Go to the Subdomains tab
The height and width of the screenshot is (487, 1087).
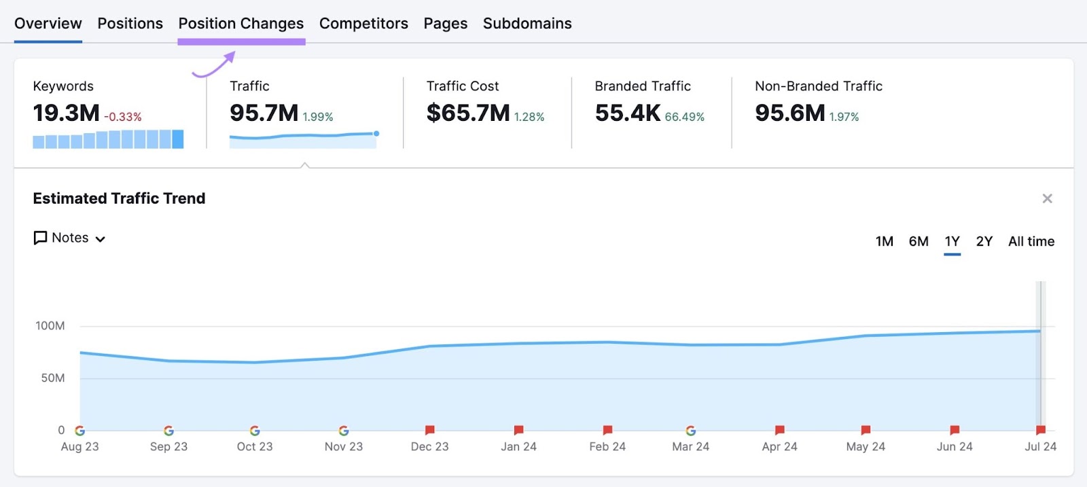point(527,24)
